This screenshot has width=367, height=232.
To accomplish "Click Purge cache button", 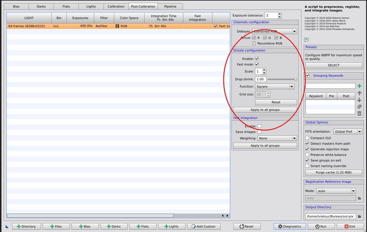I will click(334, 172).
